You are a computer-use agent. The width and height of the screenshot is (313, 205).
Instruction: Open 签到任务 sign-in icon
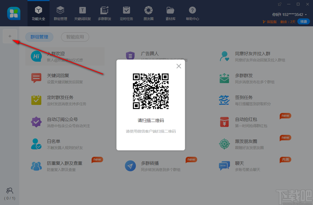224,100
